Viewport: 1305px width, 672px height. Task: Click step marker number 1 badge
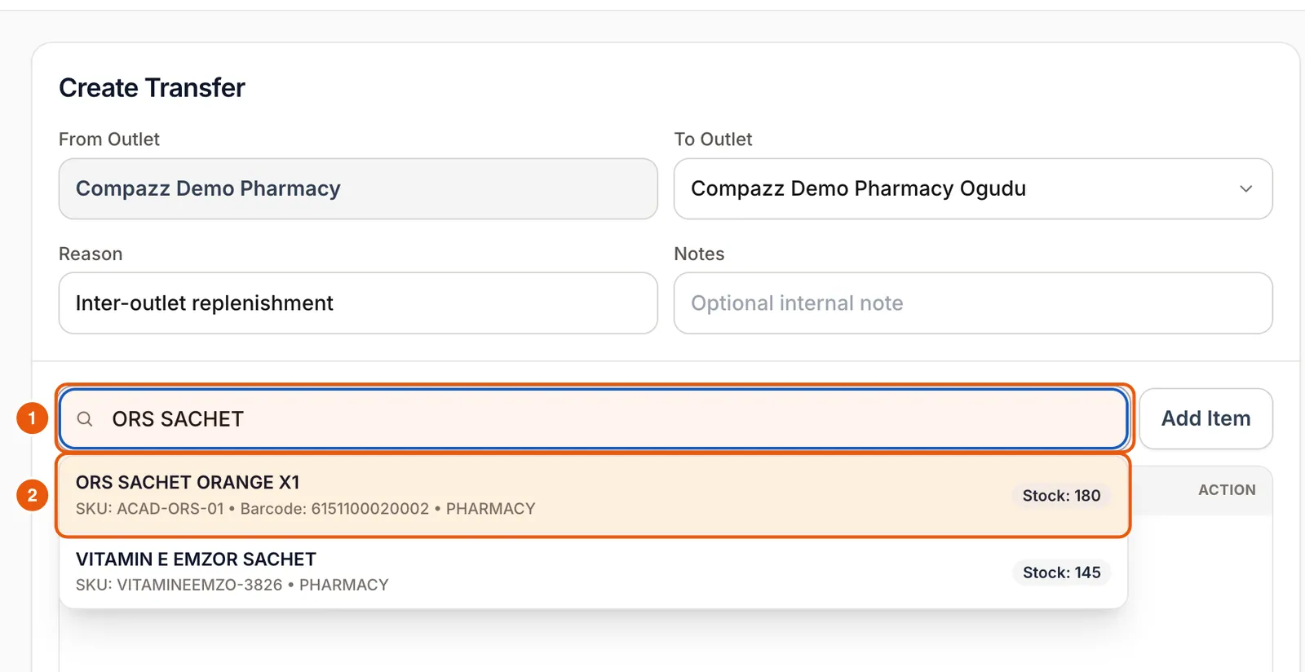coord(32,418)
